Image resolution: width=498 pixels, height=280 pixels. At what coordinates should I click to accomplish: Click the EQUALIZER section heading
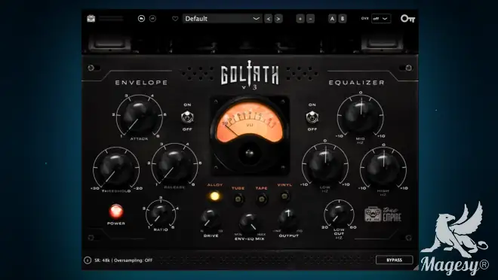pyautogui.click(x=356, y=83)
